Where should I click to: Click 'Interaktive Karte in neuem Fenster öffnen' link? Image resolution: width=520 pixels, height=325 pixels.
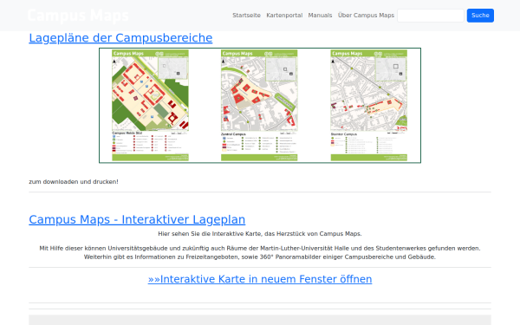260,279
